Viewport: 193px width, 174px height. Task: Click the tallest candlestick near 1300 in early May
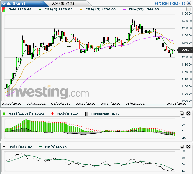point(132,23)
